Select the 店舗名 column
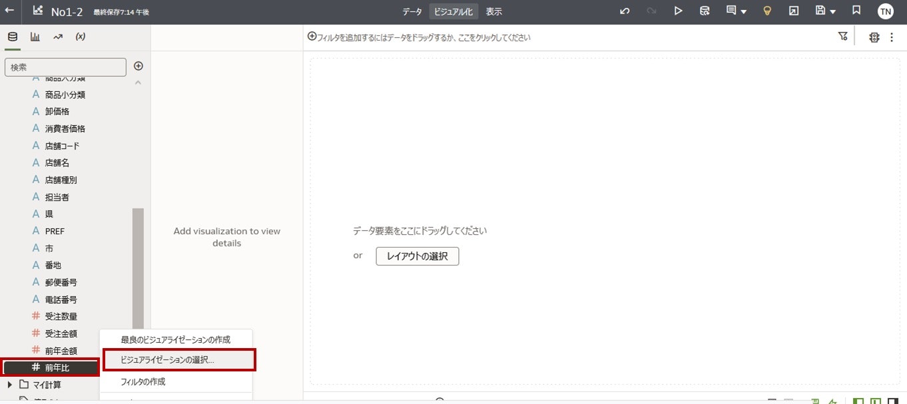907x404 pixels. click(x=57, y=162)
